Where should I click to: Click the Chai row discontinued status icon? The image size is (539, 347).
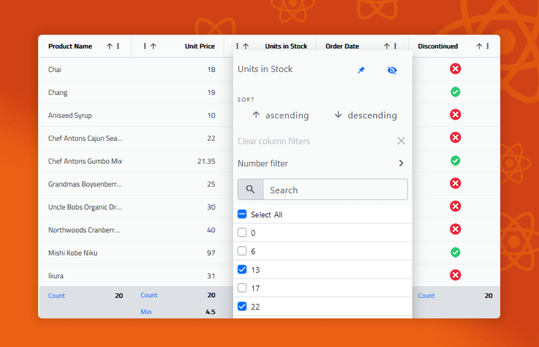[x=455, y=69]
